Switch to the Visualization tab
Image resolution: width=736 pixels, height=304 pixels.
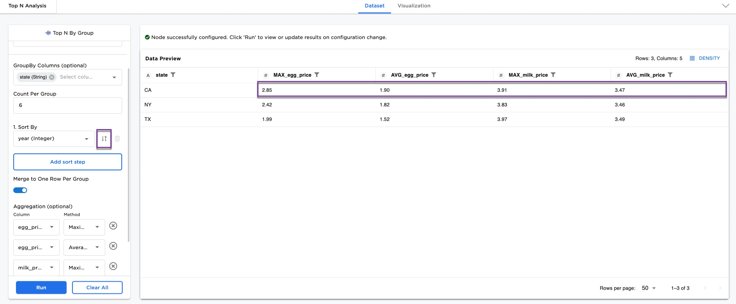(x=413, y=6)
